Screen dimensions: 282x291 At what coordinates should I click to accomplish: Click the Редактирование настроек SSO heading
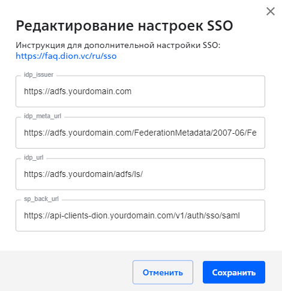[x=124, y=26]
